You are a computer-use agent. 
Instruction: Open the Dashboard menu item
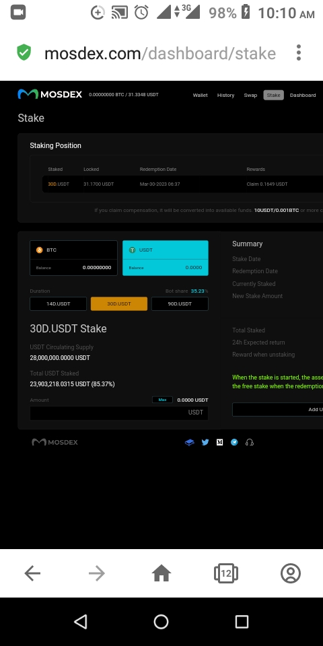(x=303, y=95)
